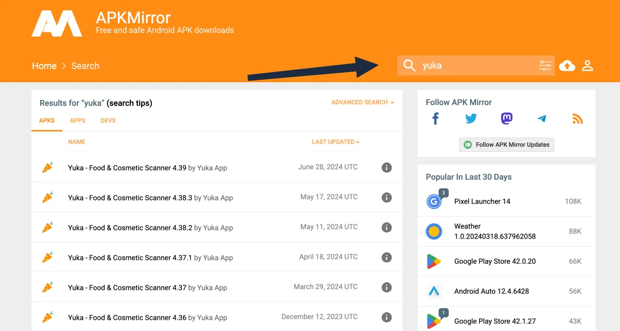This screenshot has height=331, width=620.
Task: Open APK Mirror's Telegram icon
Action: [542, 119]
